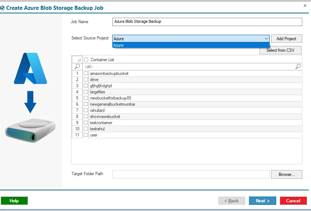
Task: Tick the rahullard checkbox
Action: [x=86, y=110]
